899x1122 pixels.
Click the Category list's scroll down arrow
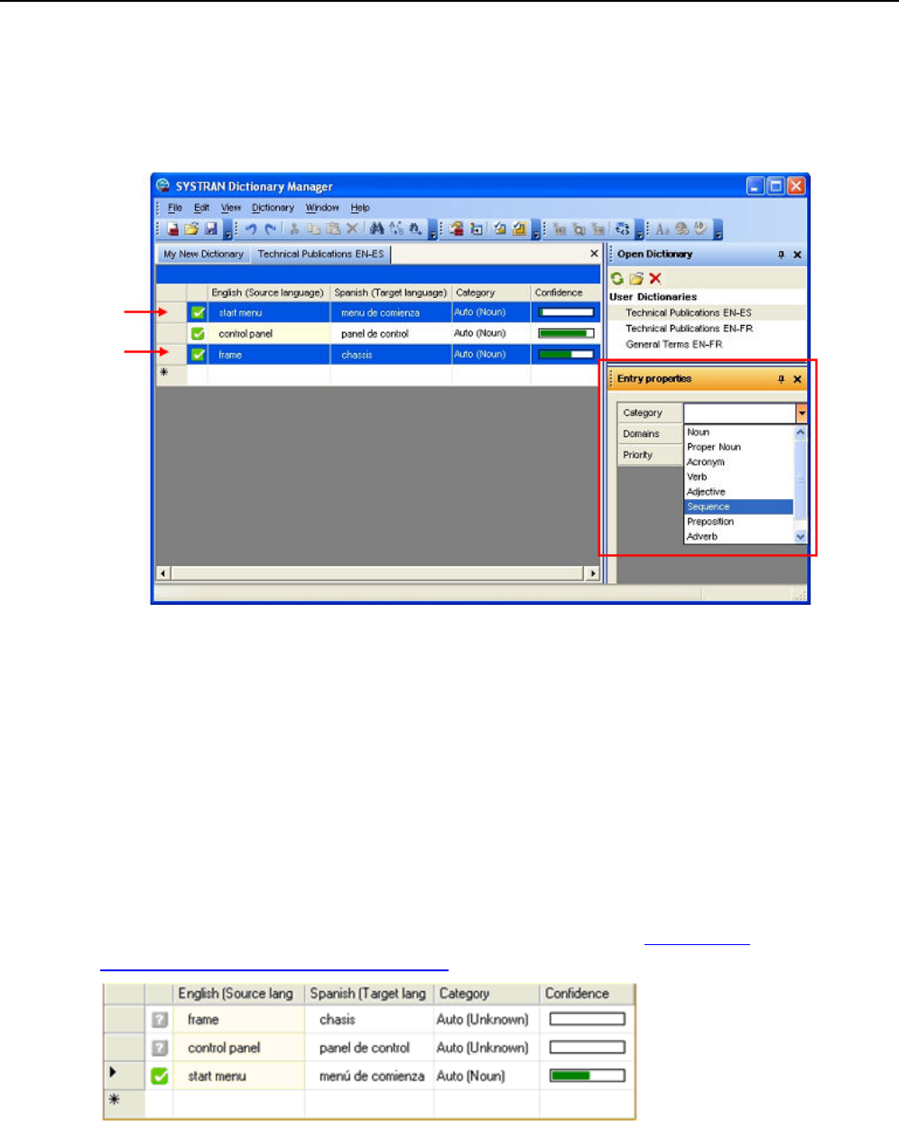pos(801,536)
